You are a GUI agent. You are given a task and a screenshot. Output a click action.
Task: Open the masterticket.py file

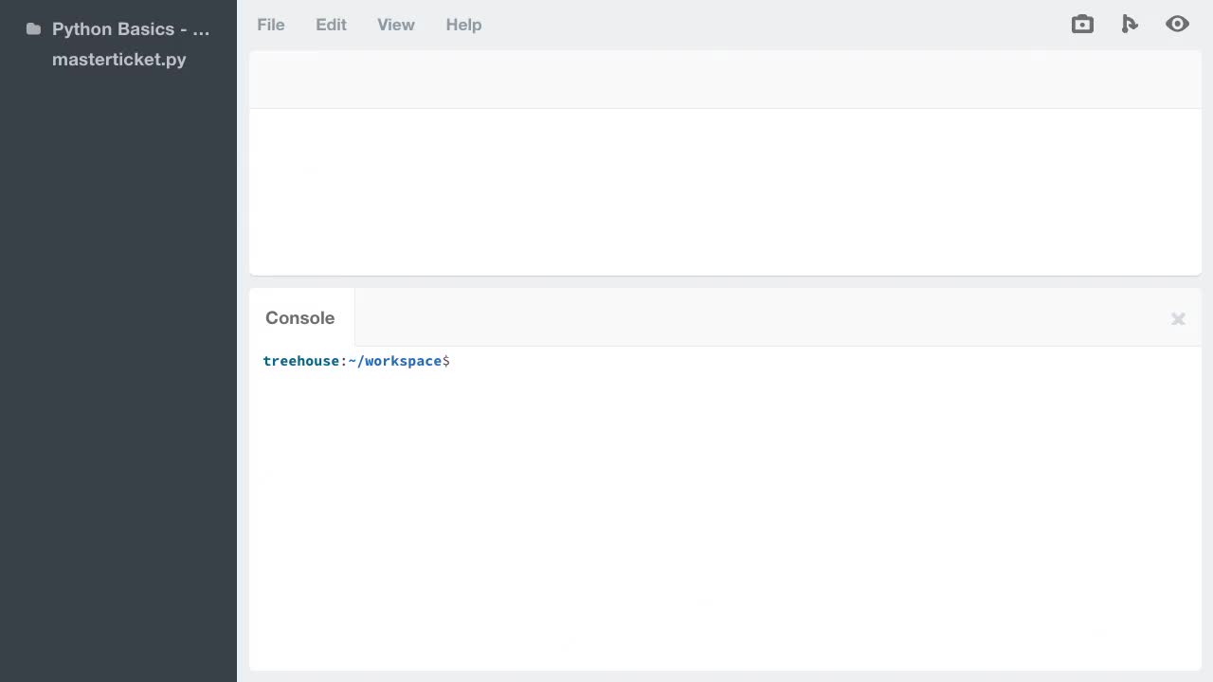118,60
